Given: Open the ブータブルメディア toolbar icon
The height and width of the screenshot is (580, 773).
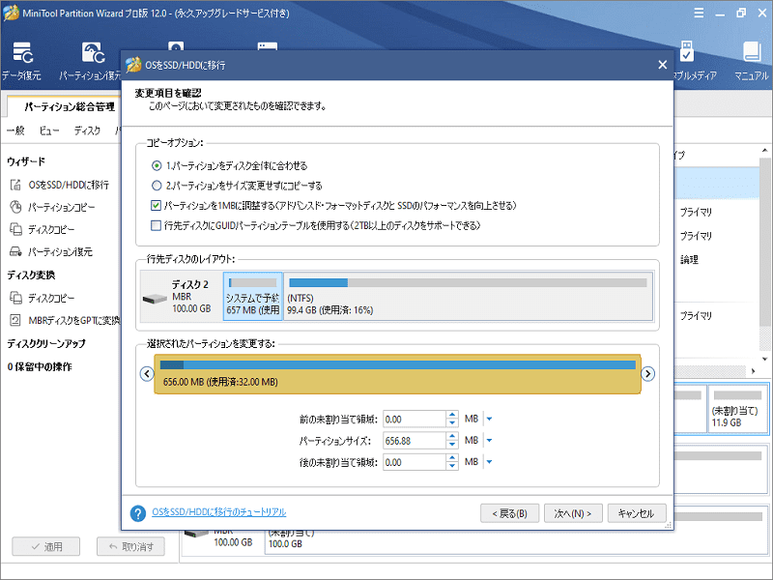Looking at the screenshot, I should point(694,60).
